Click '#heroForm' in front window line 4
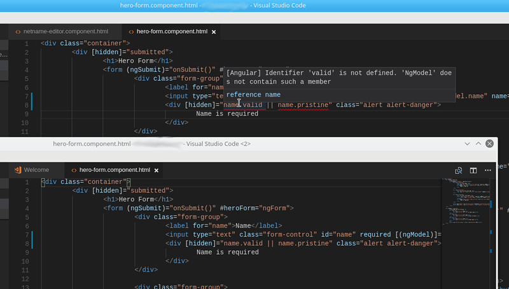 (237, 208)
